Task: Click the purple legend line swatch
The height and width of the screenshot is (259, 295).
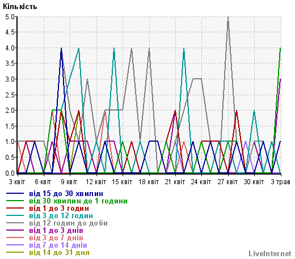Action: click(x=15, y=230)
